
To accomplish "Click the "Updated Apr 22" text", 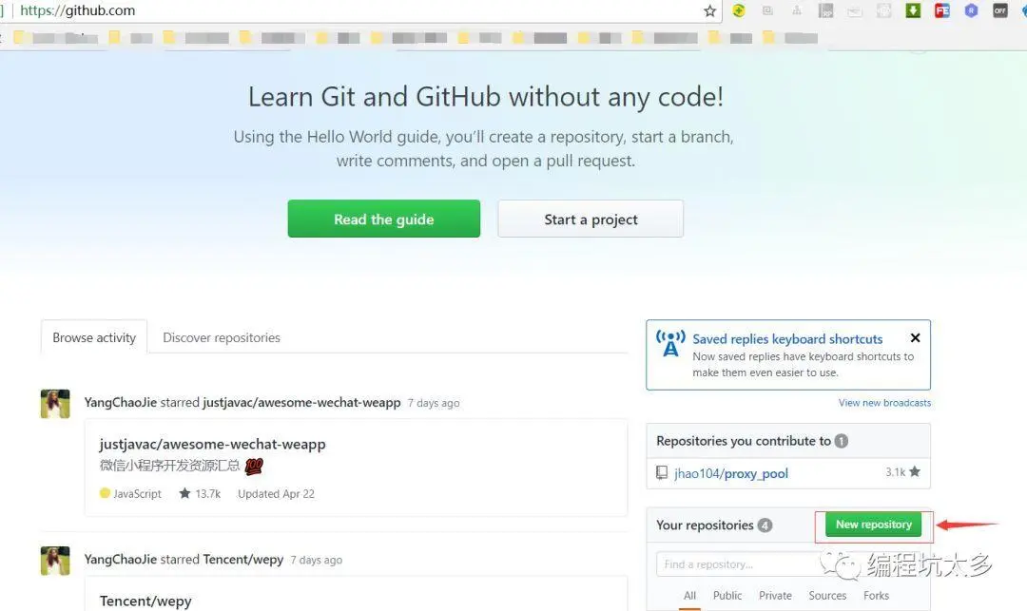I will tap(276, 494).
